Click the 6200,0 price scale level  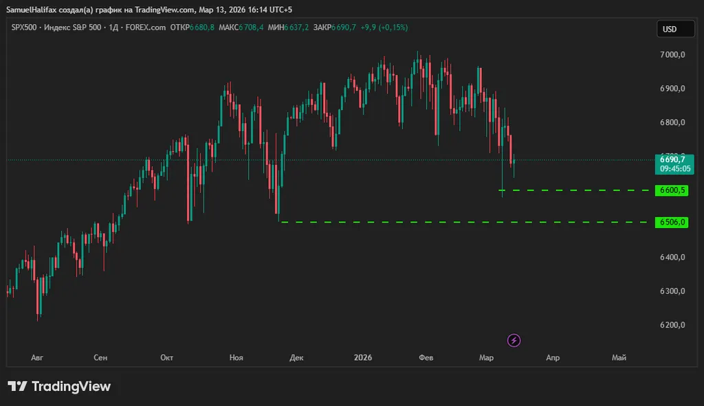pos(672,325)
